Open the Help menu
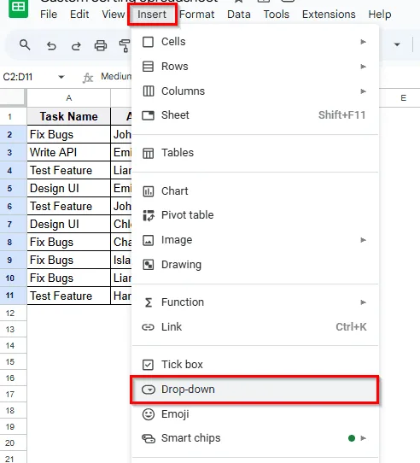The image size is (420, 463). [x=380, y=15]
